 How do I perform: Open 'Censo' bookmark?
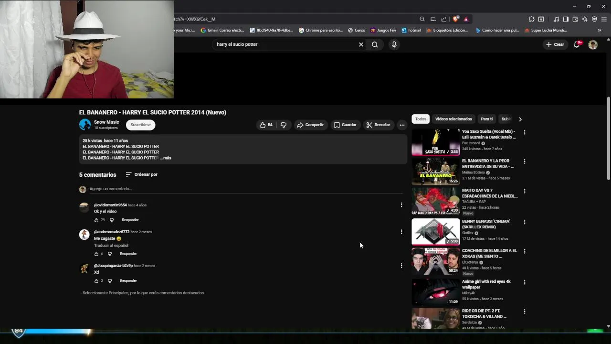coord(357,30)
